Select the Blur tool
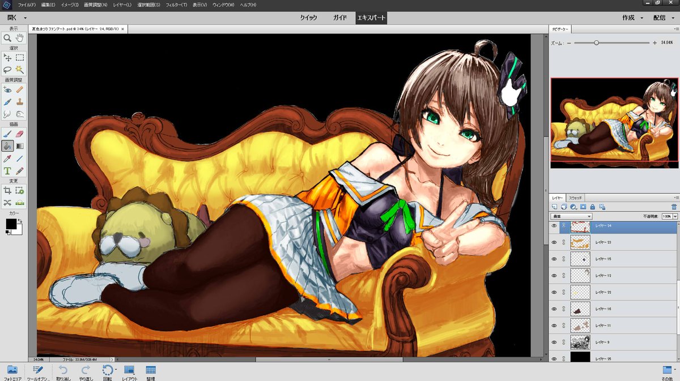Image resolution: width=680 pixels, height=381 pixels. (7, 114)
